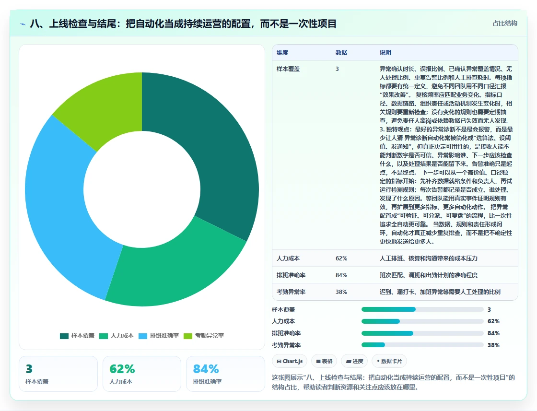537x411 pixels.
Task: Click the 考勤异常率 progress bar
Action: pyautogui.click(x=422, y=345)
